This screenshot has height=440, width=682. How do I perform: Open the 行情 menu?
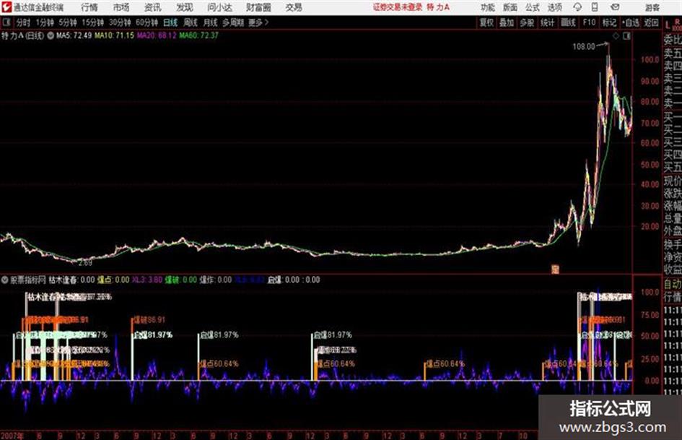[x=89, y=7]
